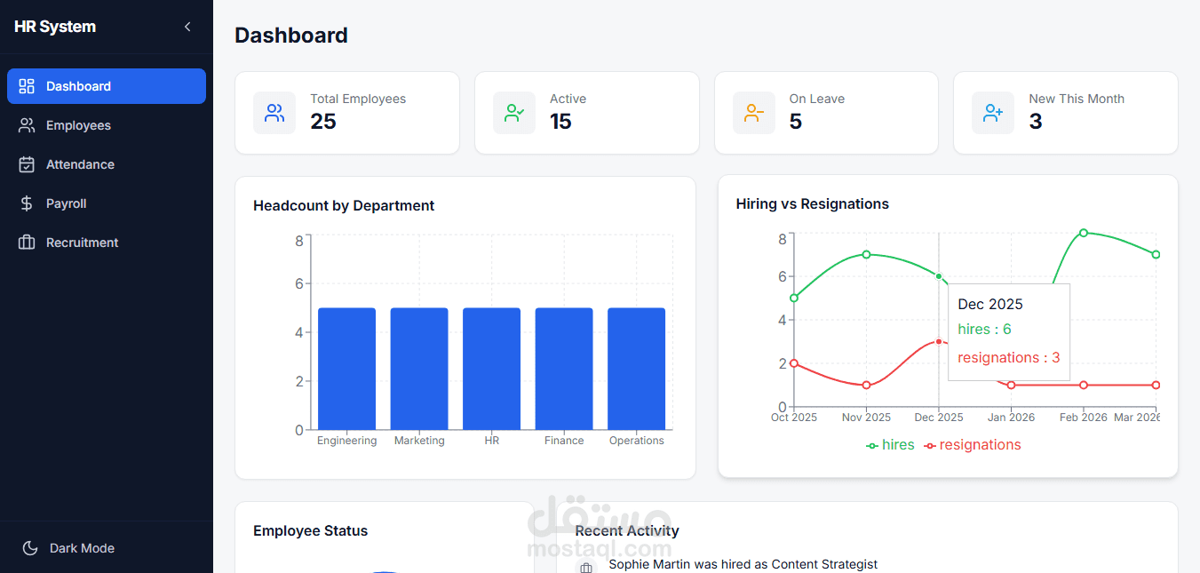Click the Dashboard grid icon in sidebar

pos(27,86)
